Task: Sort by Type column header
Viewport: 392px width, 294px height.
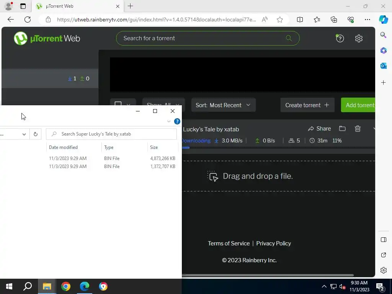Action: (x=124, y=147)
